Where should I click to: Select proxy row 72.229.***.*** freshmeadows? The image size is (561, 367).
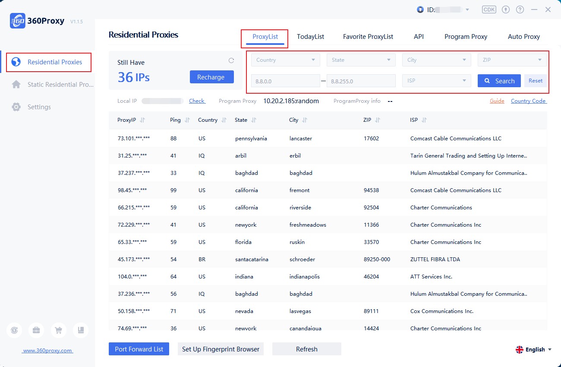[328, 225]
